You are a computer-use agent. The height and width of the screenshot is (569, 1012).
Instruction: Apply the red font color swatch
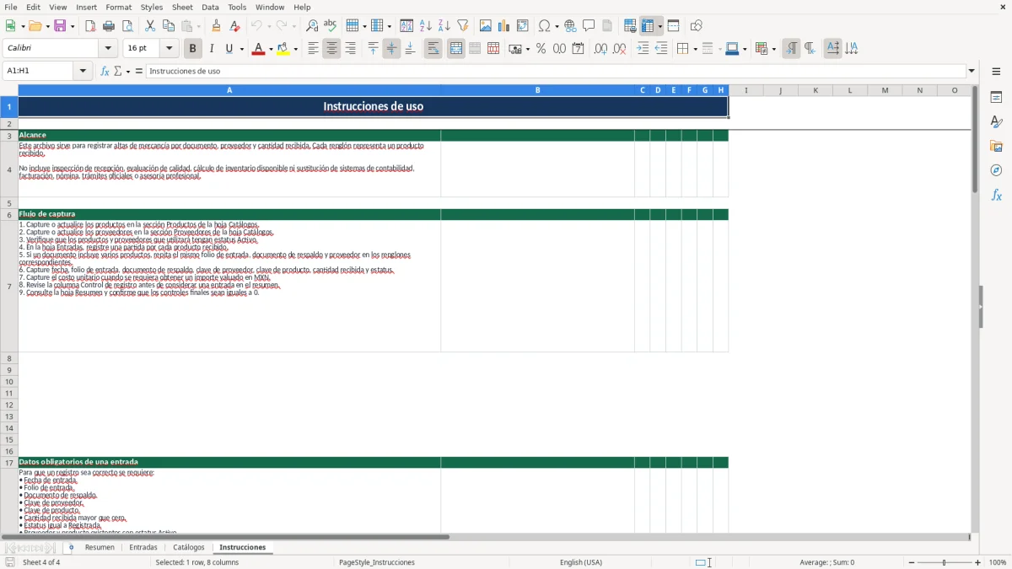(x=258, y=49)
